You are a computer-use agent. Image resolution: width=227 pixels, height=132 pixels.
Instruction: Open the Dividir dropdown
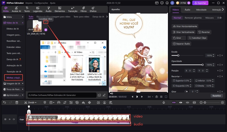tap(36, 103)
